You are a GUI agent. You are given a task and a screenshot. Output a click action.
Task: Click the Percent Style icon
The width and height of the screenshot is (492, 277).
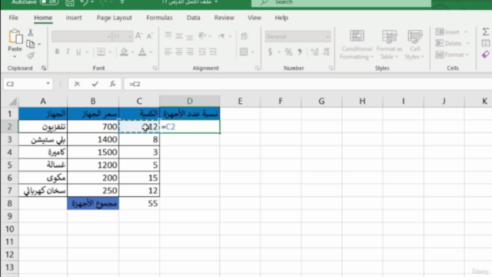click(x=288, y=52)
